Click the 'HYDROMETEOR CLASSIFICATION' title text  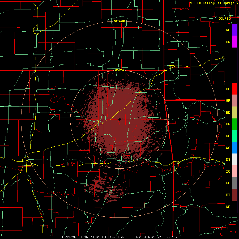click(x=93, y=237)
